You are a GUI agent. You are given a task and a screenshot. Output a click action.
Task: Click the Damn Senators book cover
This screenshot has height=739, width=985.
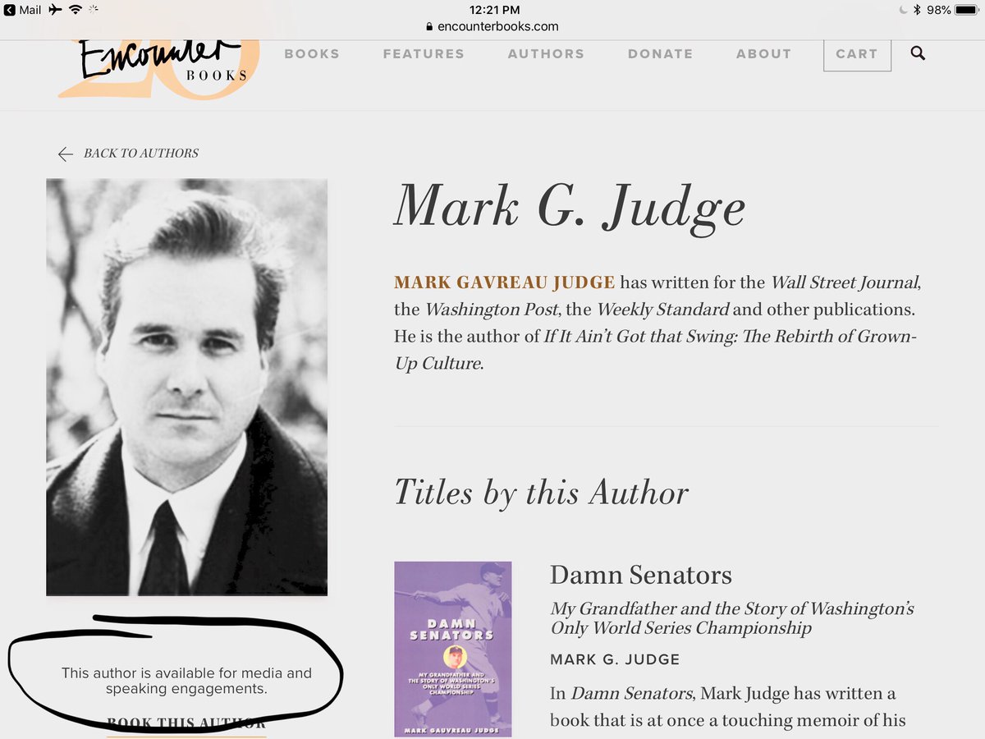click(x=453, y=649)
